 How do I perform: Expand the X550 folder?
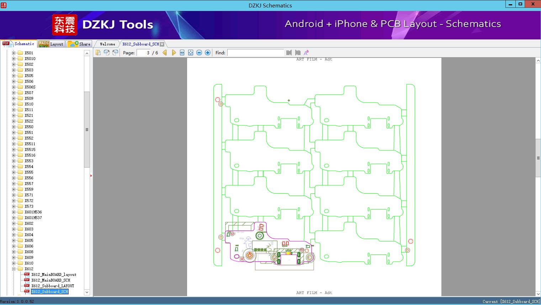pos(14,127)
